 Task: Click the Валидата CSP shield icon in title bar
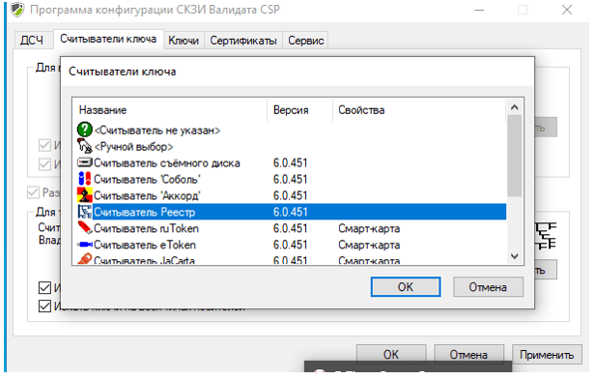[17, 10]
